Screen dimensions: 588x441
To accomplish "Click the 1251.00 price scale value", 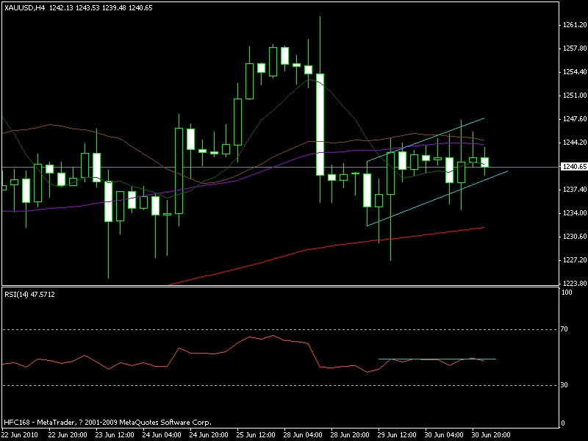I will [575, 96].
